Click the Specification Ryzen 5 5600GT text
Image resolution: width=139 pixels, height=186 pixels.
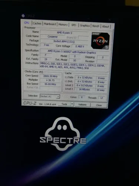pos(72,52)
